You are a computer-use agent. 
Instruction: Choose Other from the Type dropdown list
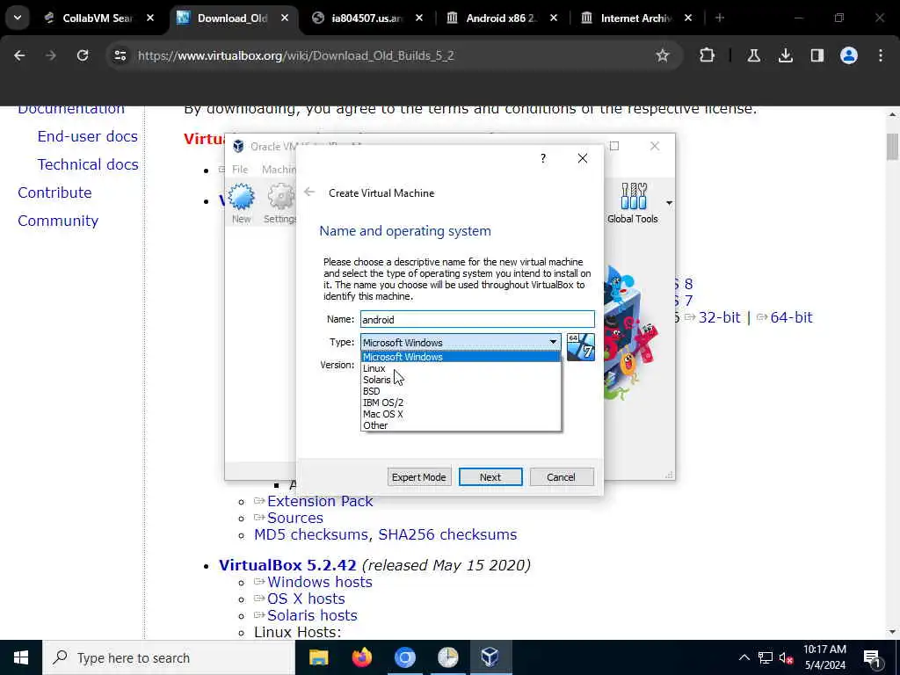pyautogui.click(x=460, y=426)
